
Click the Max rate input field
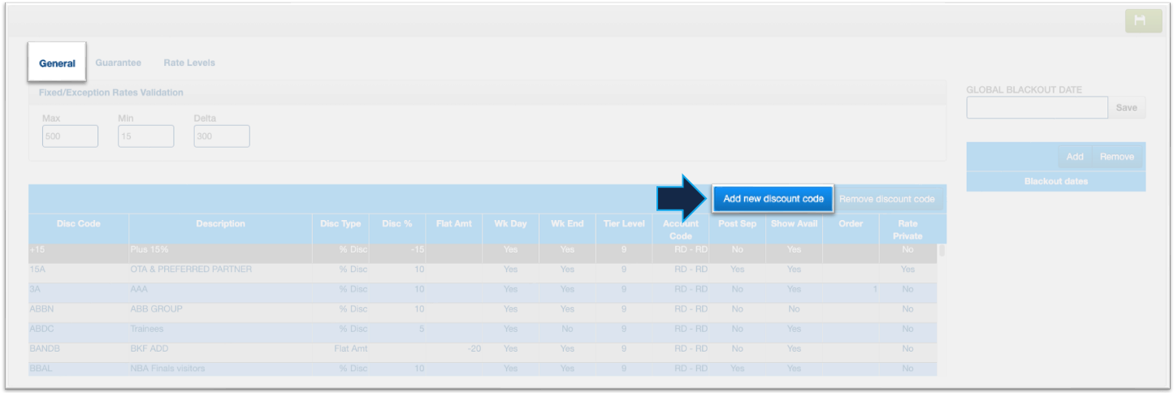[x=70, y=136]
